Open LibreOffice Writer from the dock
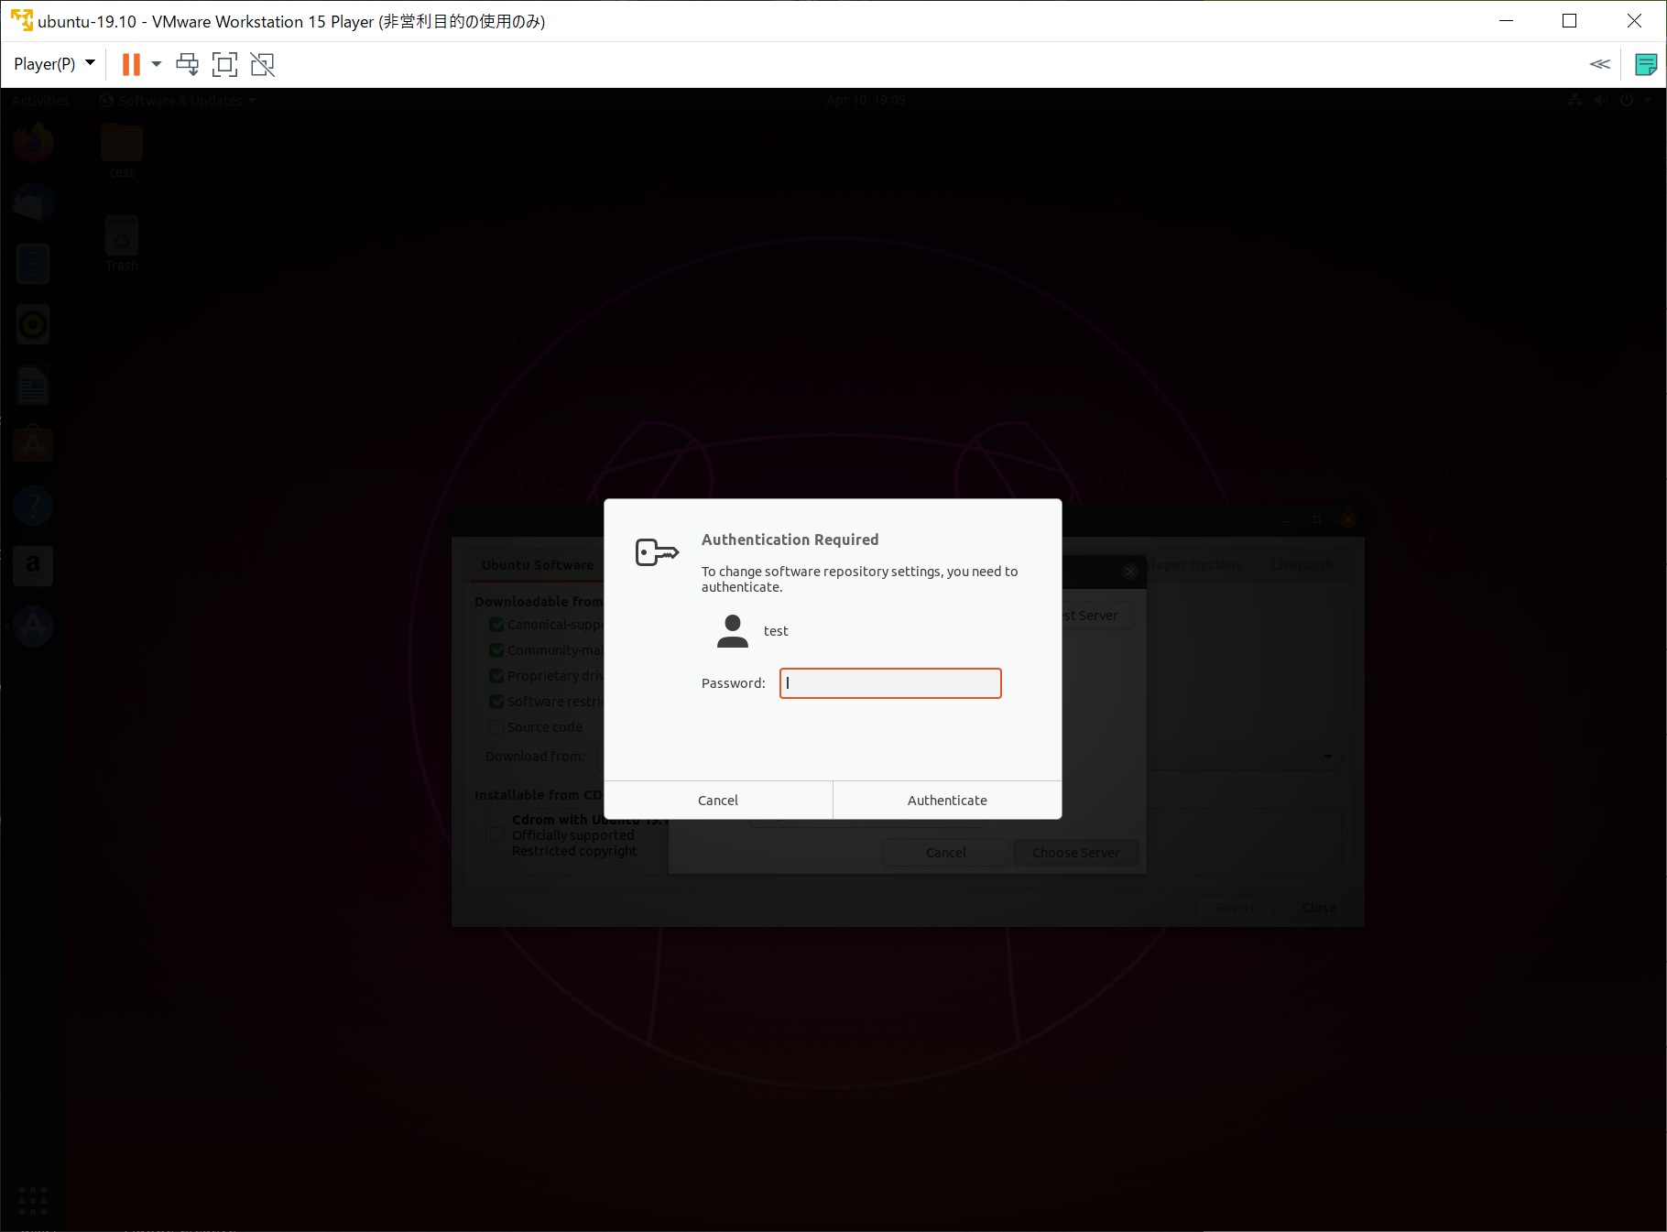This screenshot has width=1667, height=1232. pos(33,385)
